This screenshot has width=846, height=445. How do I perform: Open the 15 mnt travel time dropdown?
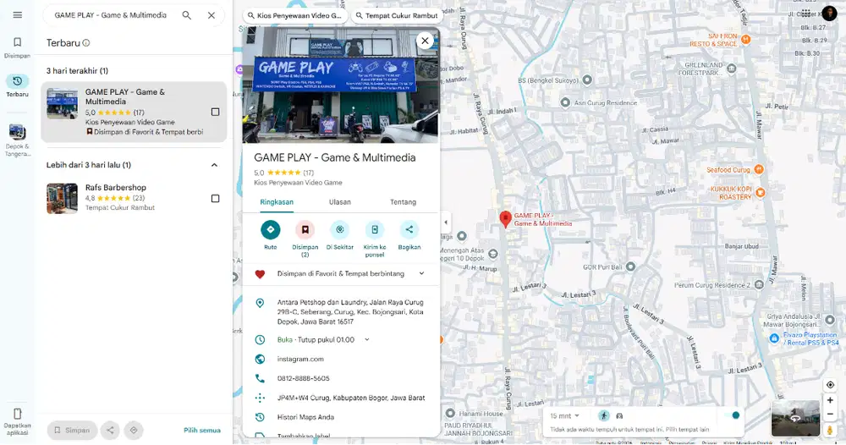564,416
